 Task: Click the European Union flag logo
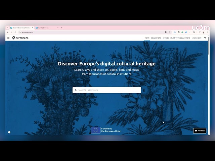click(95, 130)
